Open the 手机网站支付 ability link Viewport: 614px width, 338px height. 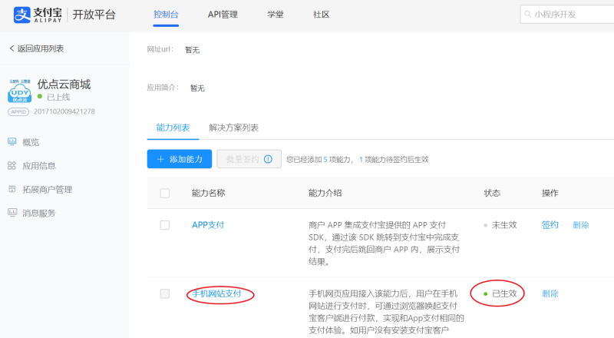point(216,293)
